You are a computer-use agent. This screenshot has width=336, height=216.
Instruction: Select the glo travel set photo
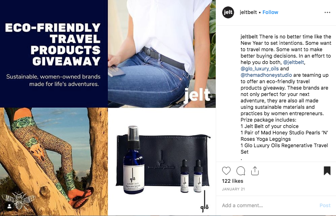pyautogui.click(x=162, y=162)
